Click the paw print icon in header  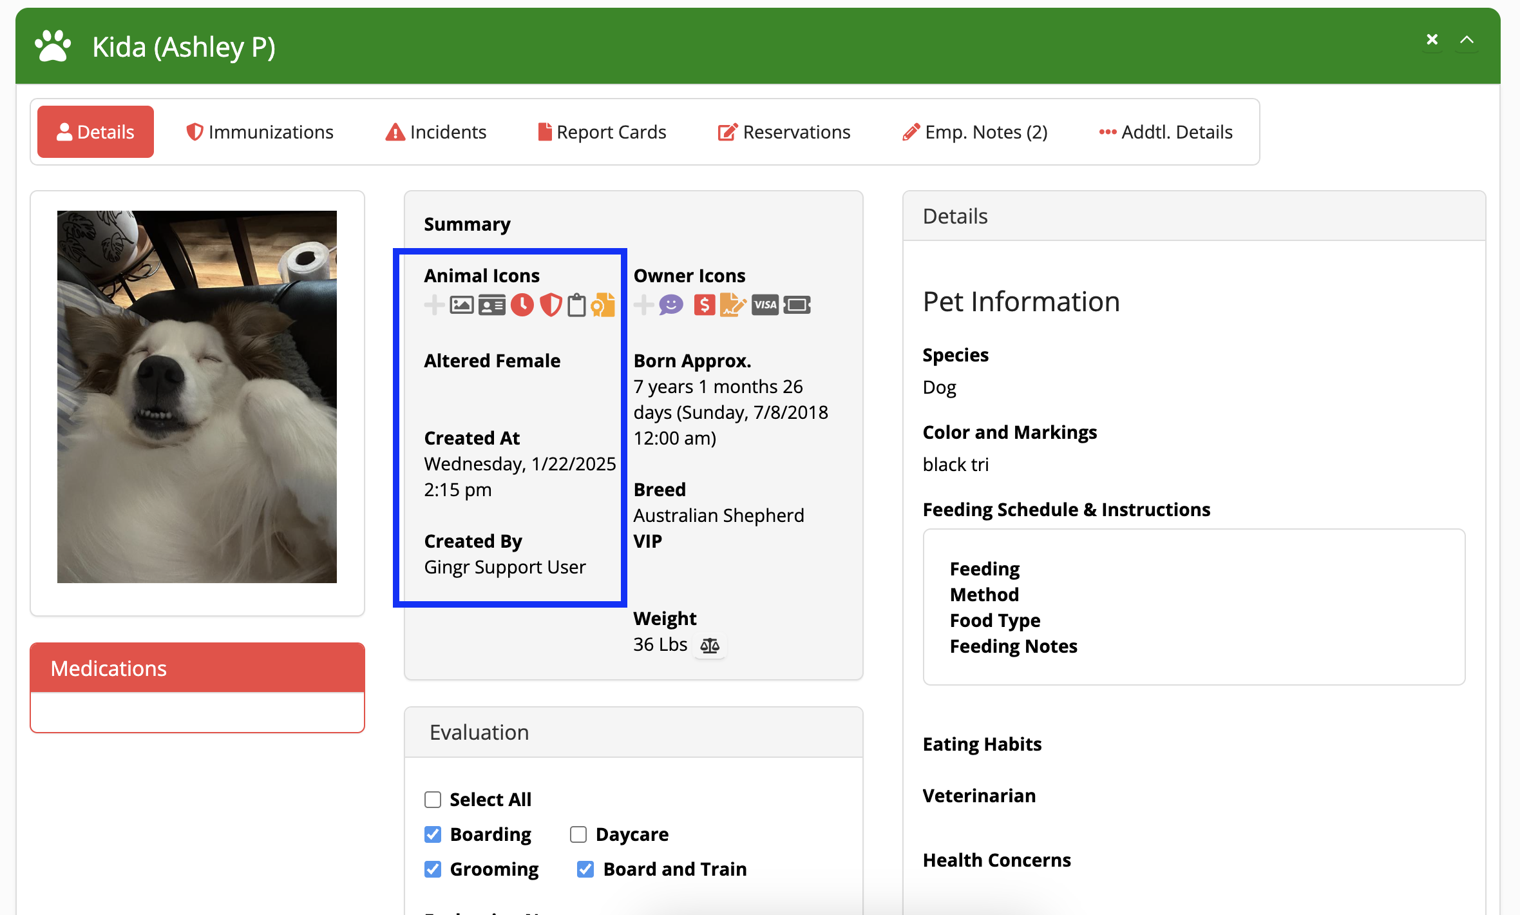click(x=53, y=46)
